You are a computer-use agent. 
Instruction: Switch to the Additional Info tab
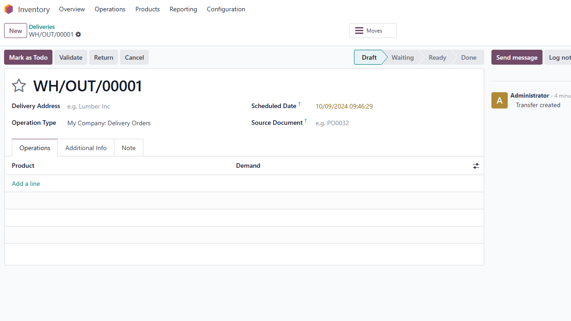click(86, 148)
